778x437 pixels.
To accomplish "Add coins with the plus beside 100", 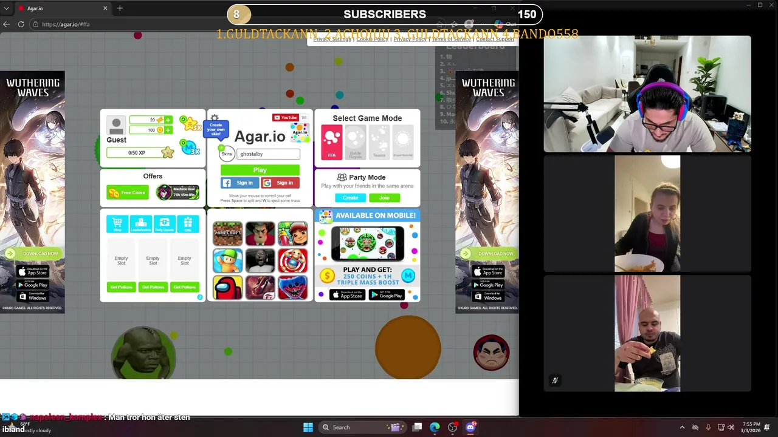I will point(168,130).
